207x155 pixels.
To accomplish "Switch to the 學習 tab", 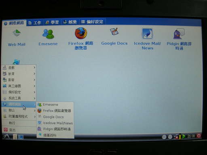I will pyautogui.click(x=52, y=22).
